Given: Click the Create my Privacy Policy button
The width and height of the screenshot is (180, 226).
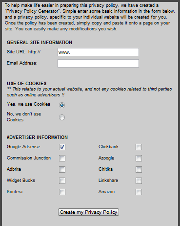Looking at the screenshot, I should tap(88, 212).
